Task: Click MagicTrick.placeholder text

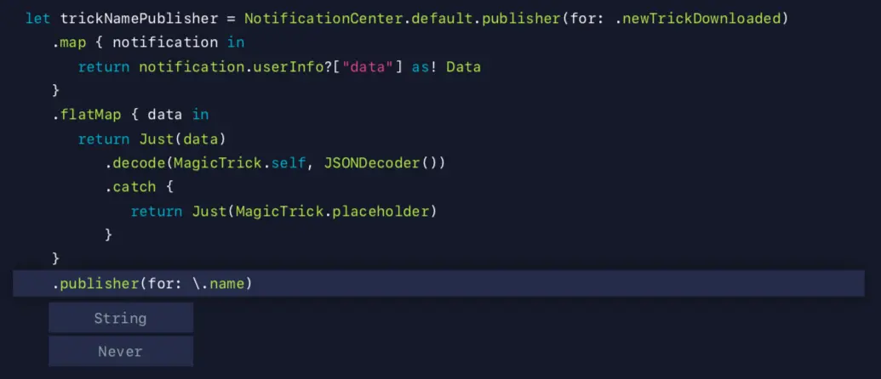Action: click(332, 212)
